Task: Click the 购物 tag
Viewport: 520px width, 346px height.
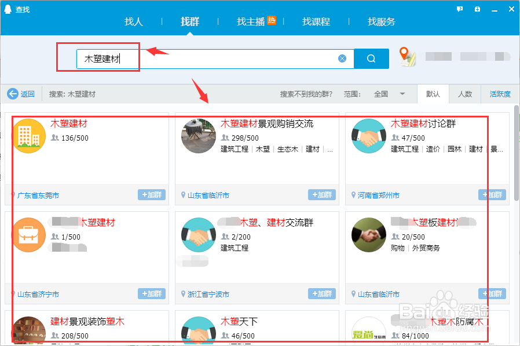Action: pyautogui.click(x=398, y=248)
